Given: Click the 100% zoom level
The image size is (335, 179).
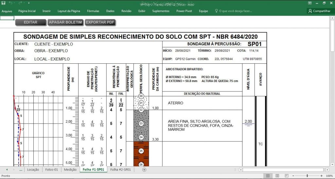Looking at the screenshot, I should tap(329, 176).
